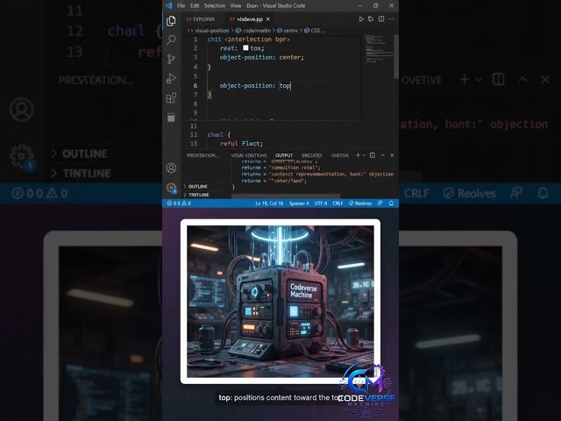Open the Manage gear icon with badge
The height and width of the screenshot is (421, 561).
(x=172, y=188)
